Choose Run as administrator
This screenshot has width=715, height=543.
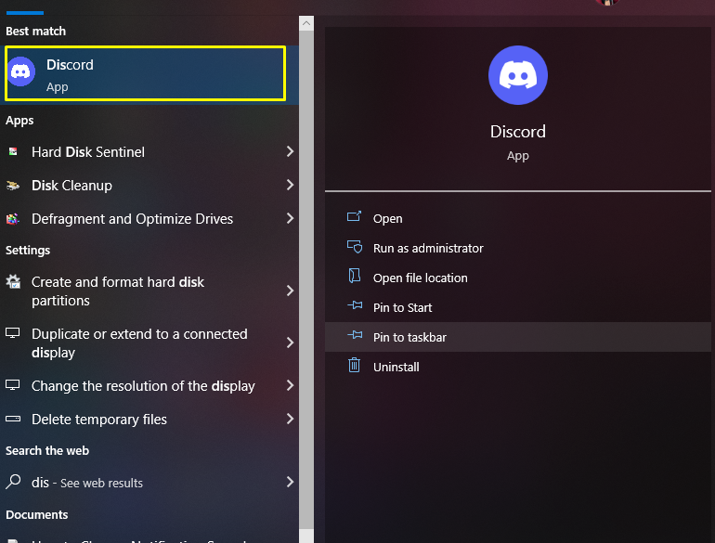click(517, 248)
